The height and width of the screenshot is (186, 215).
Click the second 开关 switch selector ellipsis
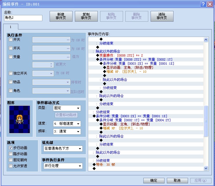(68, 49)
